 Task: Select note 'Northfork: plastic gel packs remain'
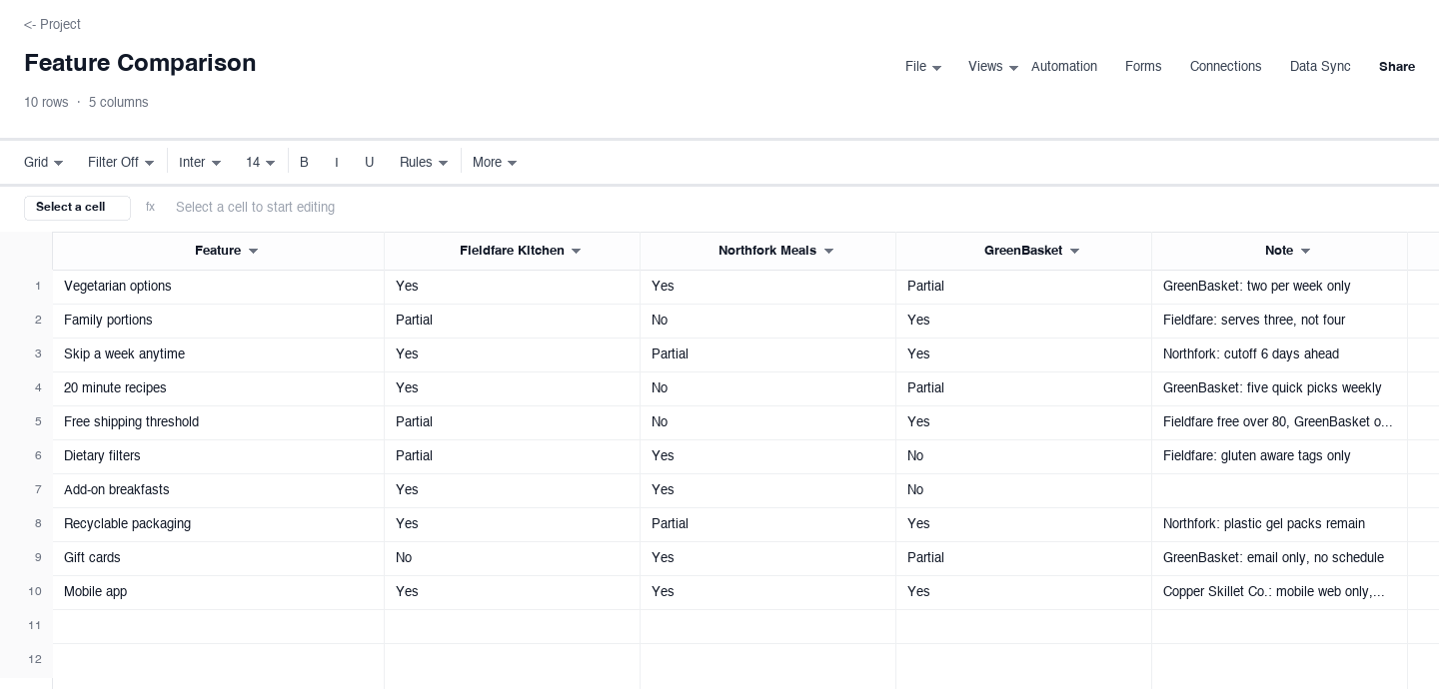pyautogui.click(x=1279, y=524)
